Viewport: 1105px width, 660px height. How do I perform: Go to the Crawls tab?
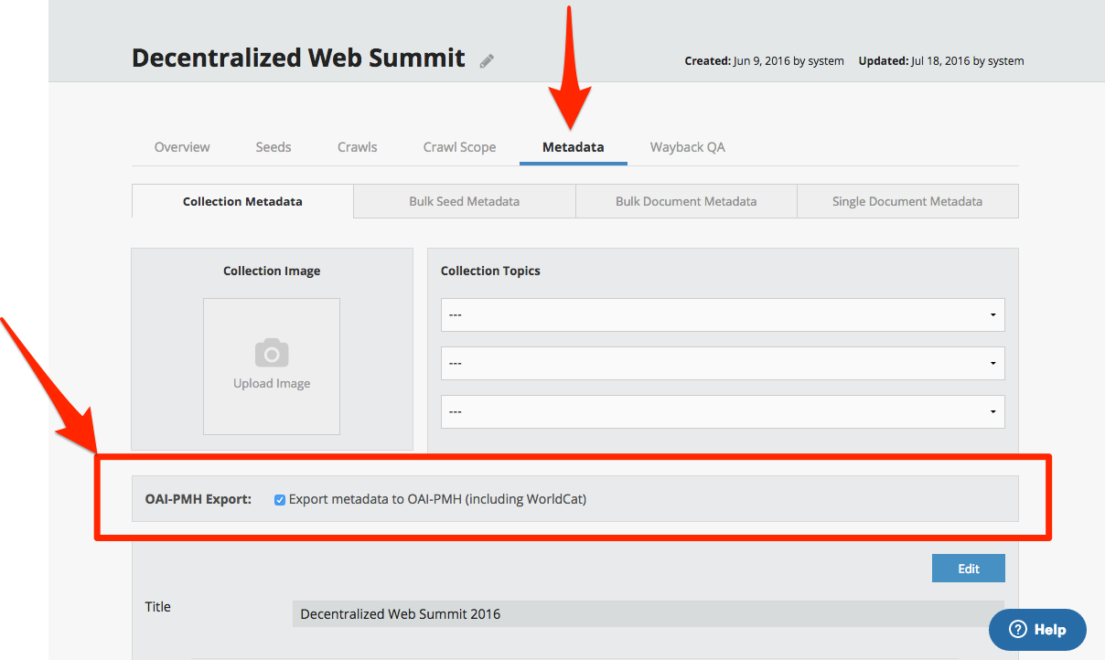tap(357, 146)
